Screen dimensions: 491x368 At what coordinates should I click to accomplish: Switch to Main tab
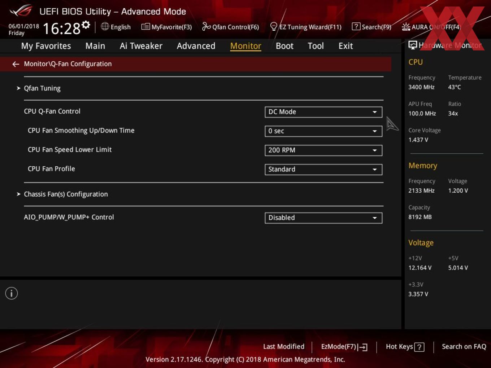click(x=95, y=46)
